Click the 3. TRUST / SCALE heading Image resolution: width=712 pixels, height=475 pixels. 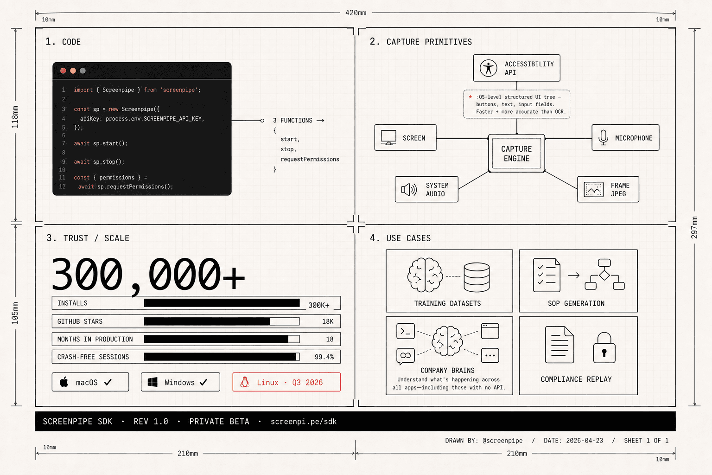click(88, 238)
